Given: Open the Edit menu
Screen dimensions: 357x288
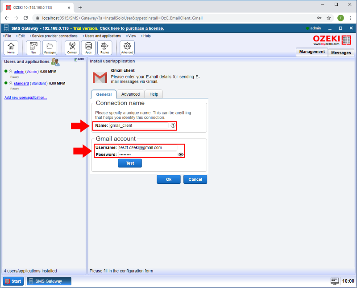Looking at the screenshot, I should [21, 36].
